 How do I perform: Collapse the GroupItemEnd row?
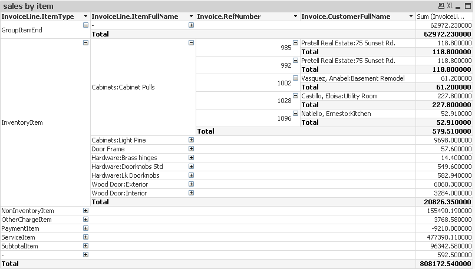(x=85, y=25)
